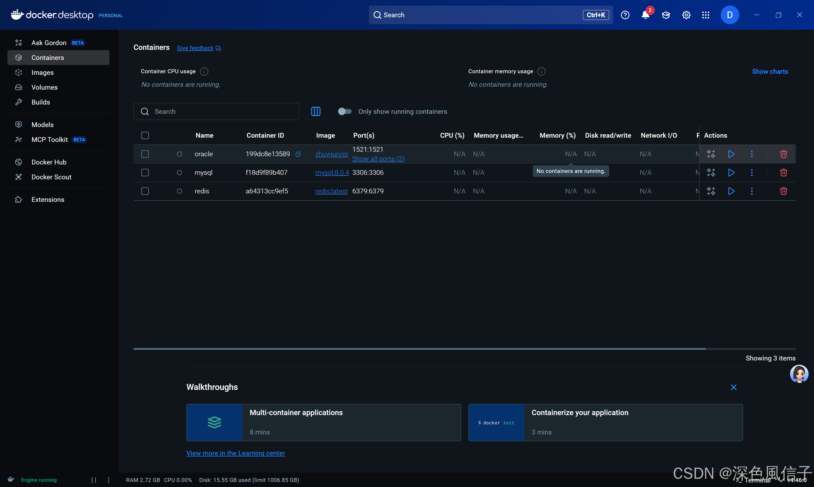The height and width of the screenshot is (487, 814).
Task: Go to Volumes in sidebar
Action: point(58,87)
